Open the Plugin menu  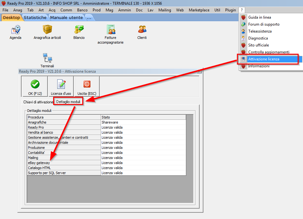(x=231, y=10)
